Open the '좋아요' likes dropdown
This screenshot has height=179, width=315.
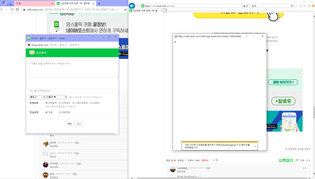(x=206, y=160)
